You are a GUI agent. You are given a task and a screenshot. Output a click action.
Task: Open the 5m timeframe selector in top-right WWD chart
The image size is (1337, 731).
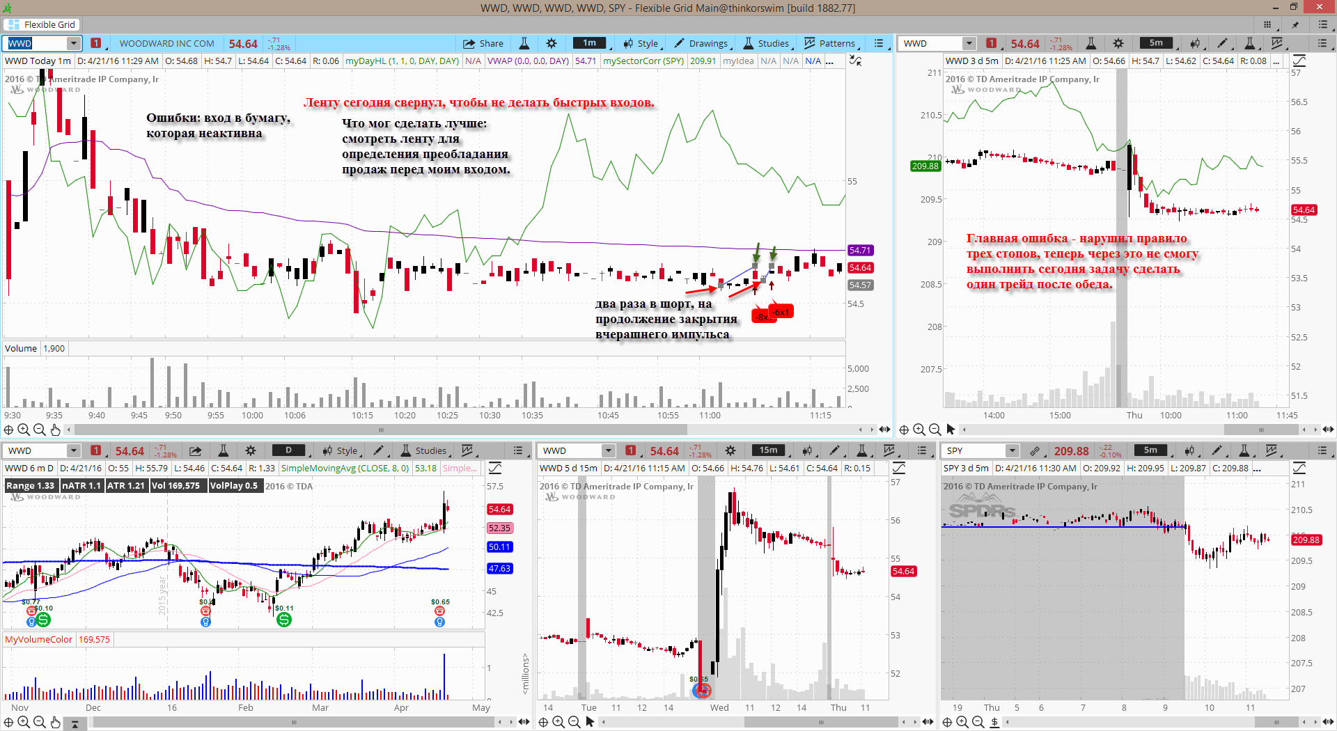tap(1156, 43)
